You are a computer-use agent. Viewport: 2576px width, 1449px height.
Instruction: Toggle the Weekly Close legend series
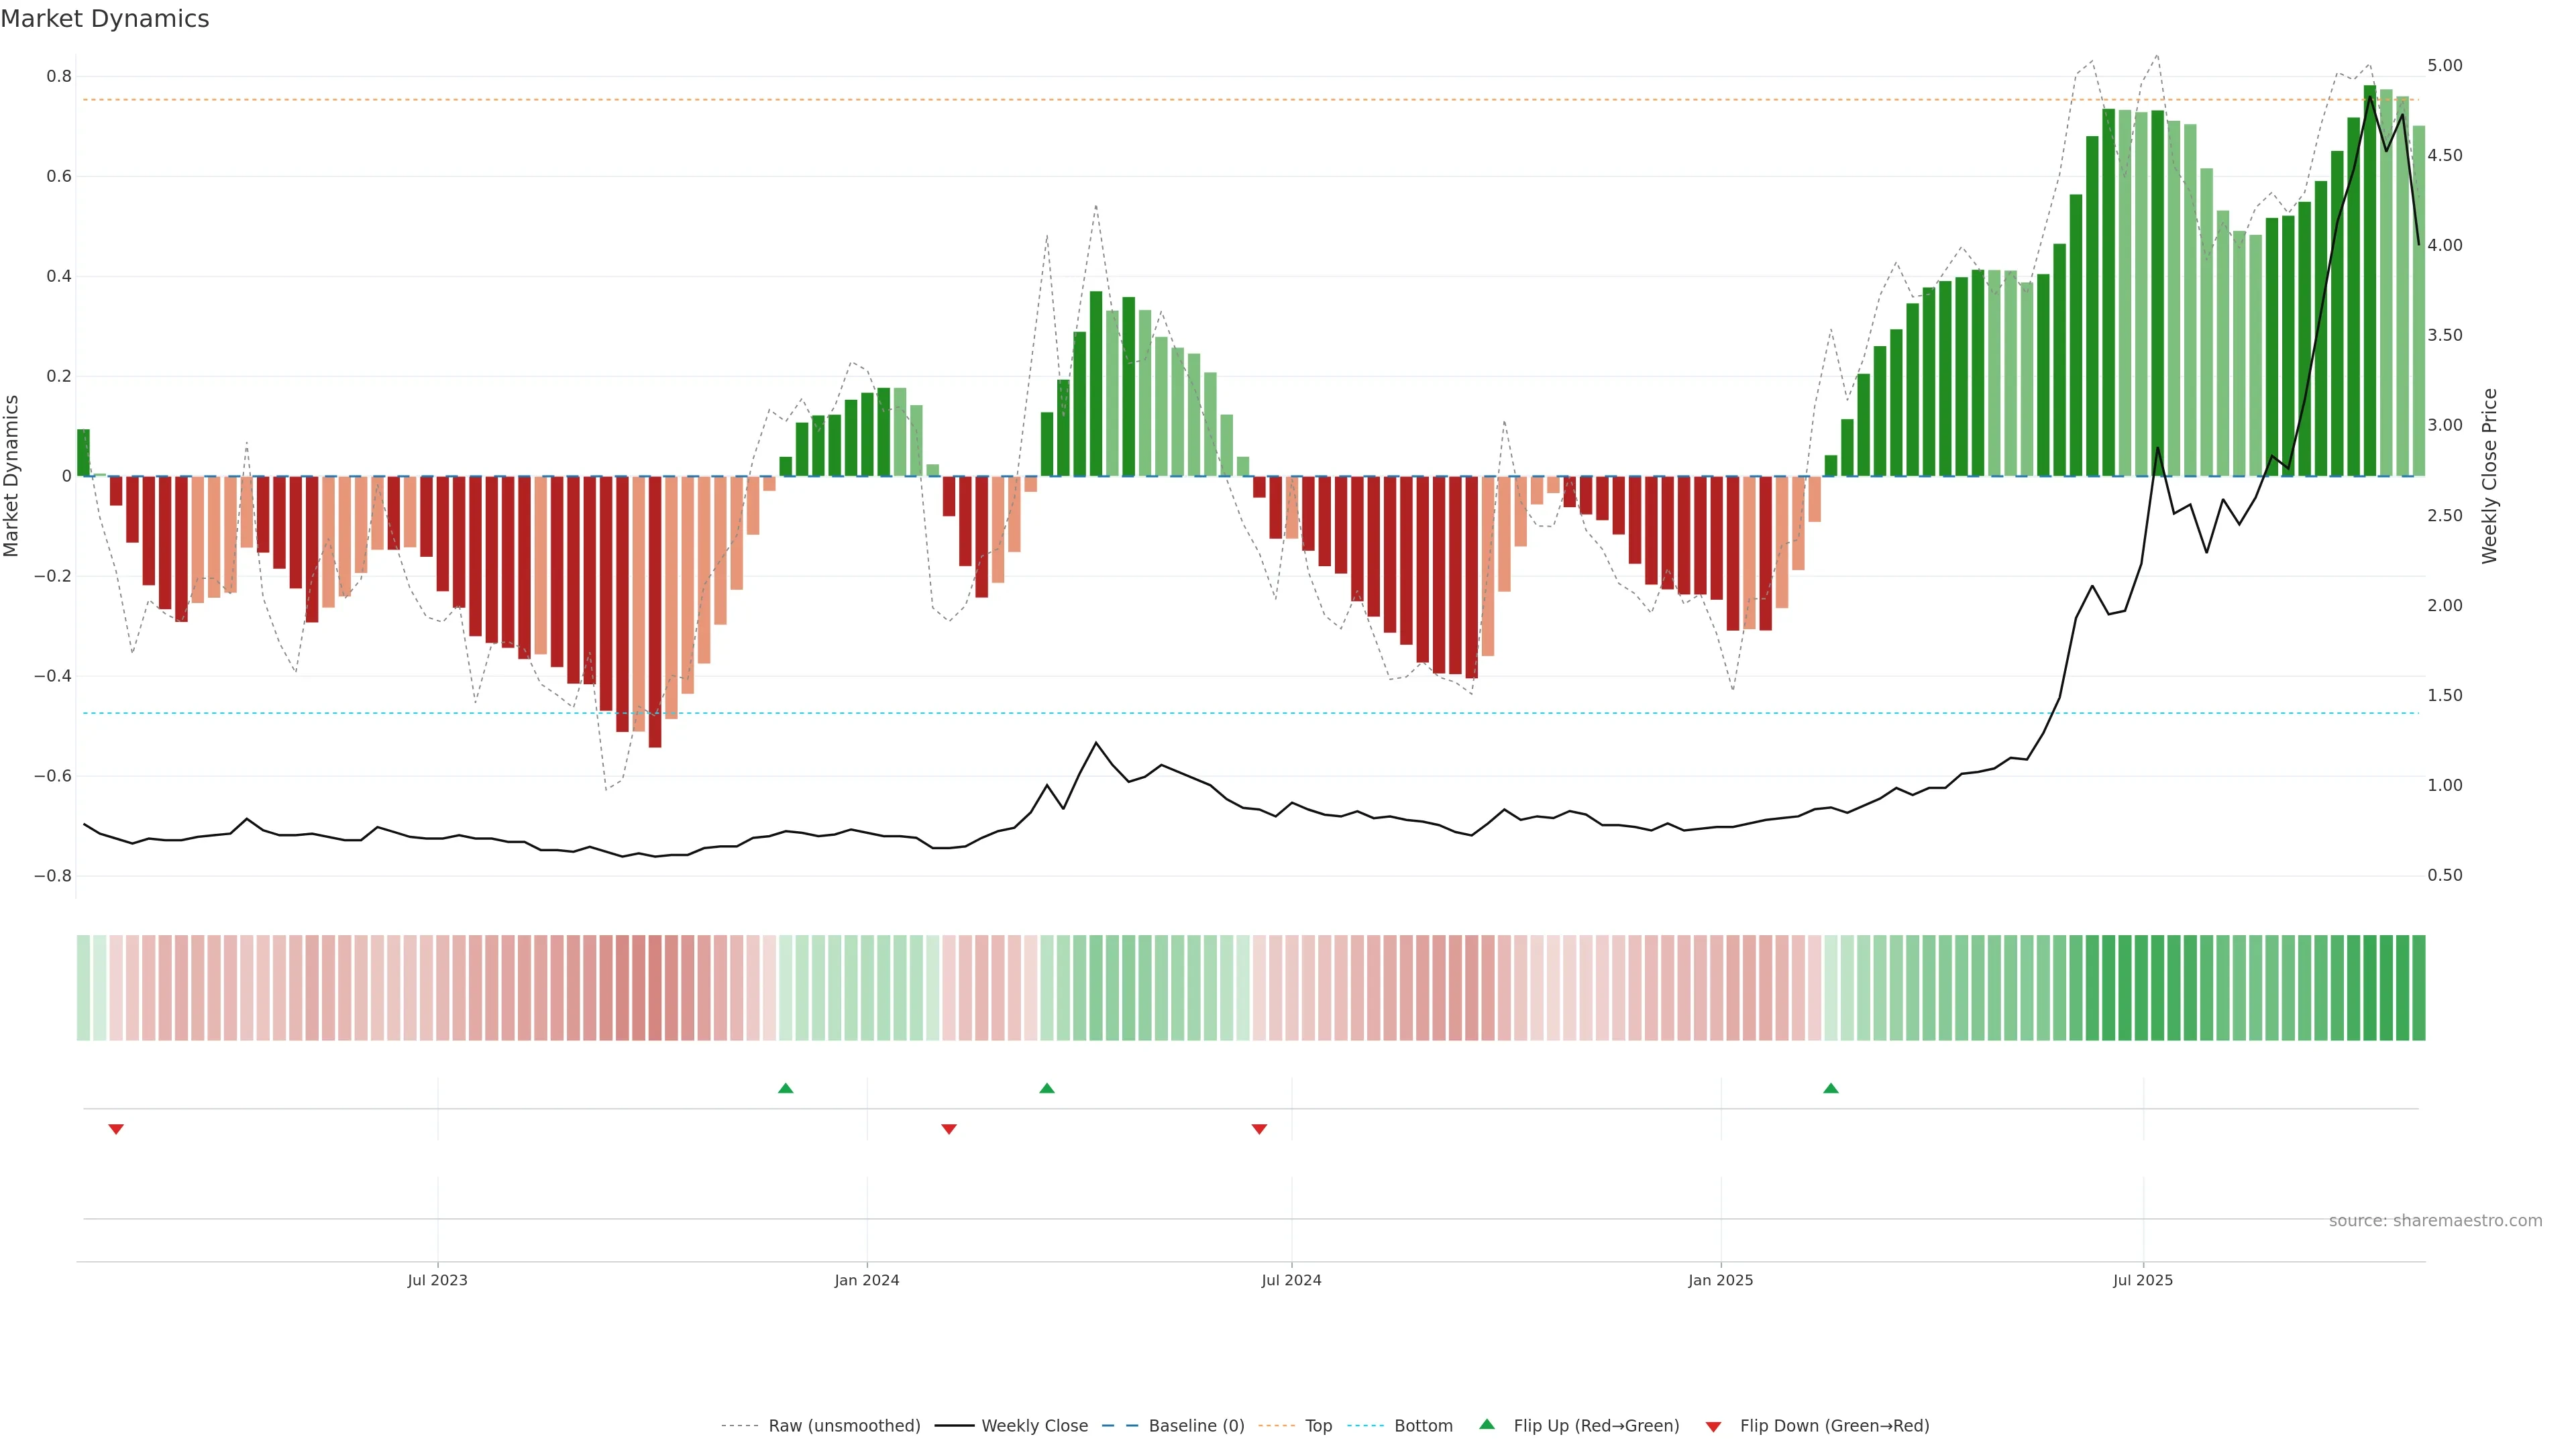point(1034,1426)
